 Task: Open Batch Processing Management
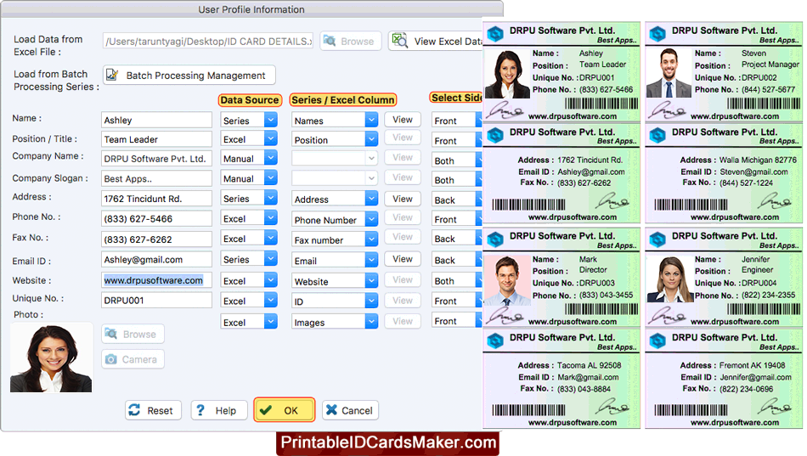coord(189,75)
